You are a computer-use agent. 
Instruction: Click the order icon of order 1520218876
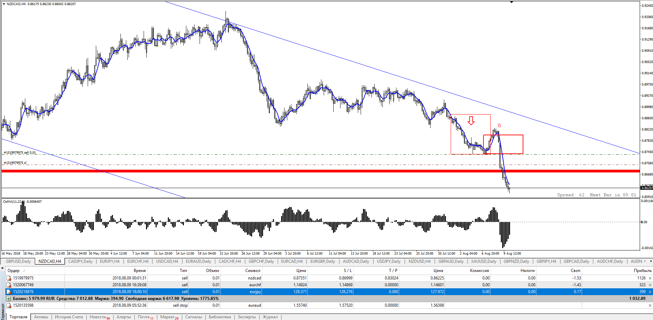click(x=9, y=292)
